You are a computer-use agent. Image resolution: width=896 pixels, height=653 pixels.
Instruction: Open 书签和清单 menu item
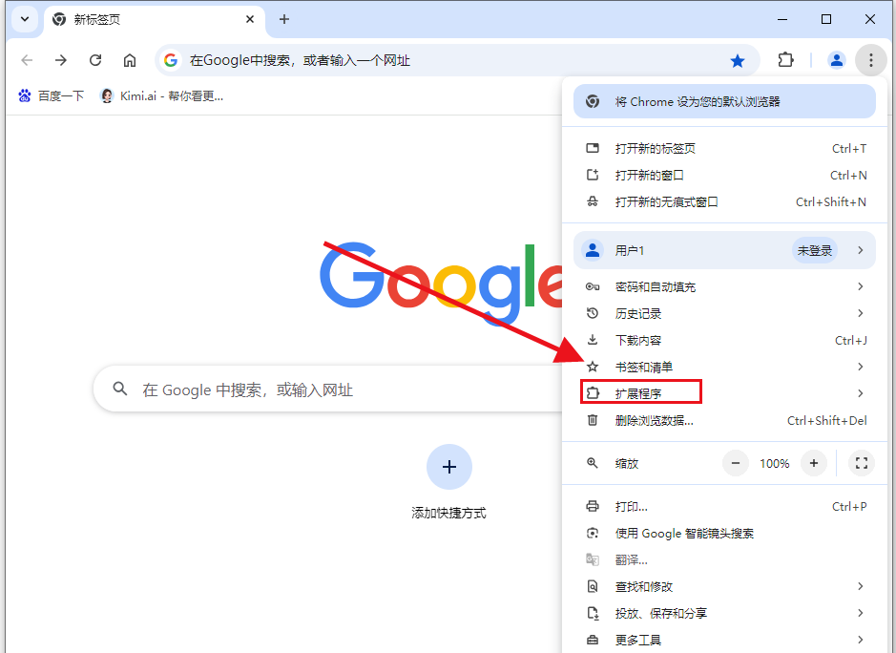click(724, 367)
